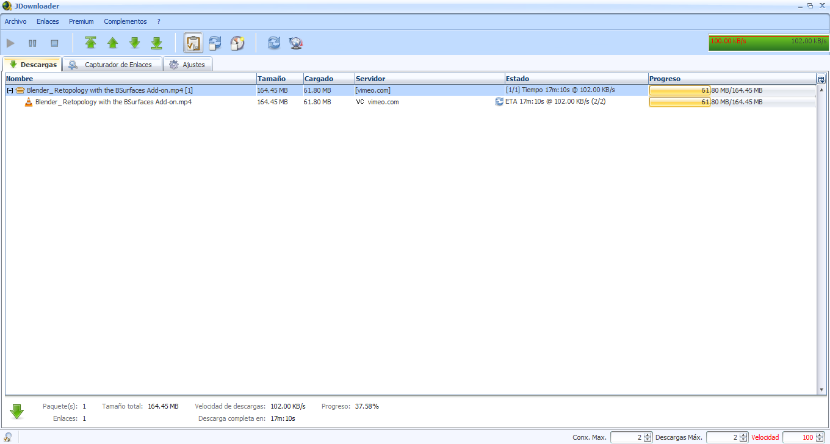Image resolution: width=830 pixels, height=444 pixels.
Task: Click the package icon of the Blender row
Action: click(20, 90)
